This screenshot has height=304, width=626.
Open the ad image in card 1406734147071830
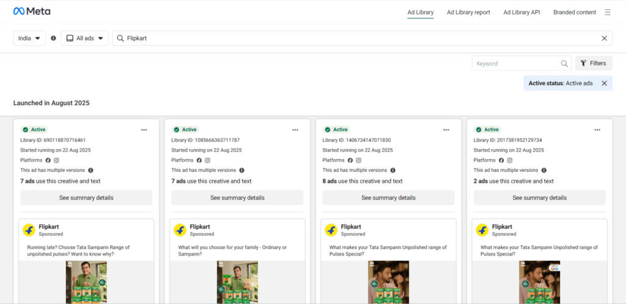pos(388,282)
